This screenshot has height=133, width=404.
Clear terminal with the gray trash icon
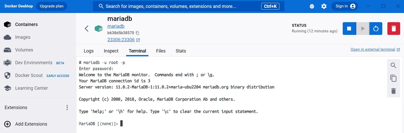pos(394,91)
